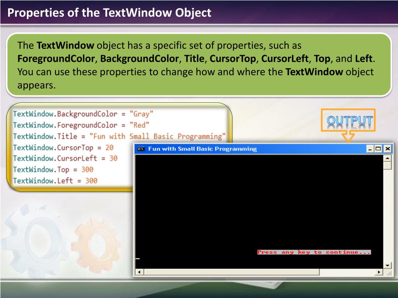Click the OUTPUT label
Viewport: 398px width, 298px height.
point(349,121)
